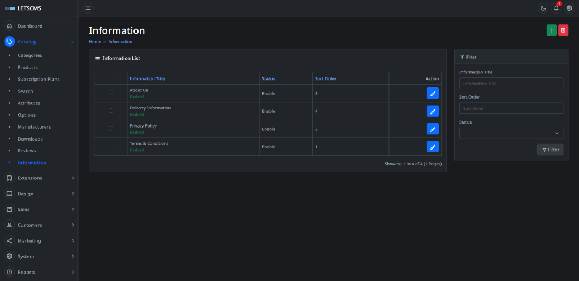Click the Sales store icon

[x=10, y=209]
